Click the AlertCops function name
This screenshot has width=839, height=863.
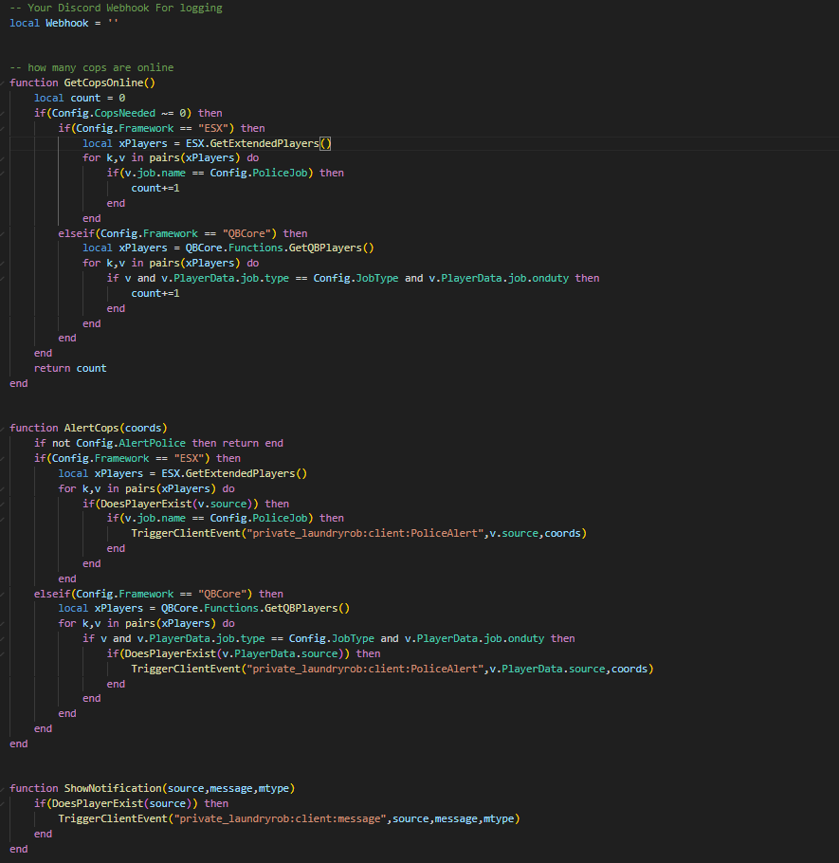tap(91, 428)
